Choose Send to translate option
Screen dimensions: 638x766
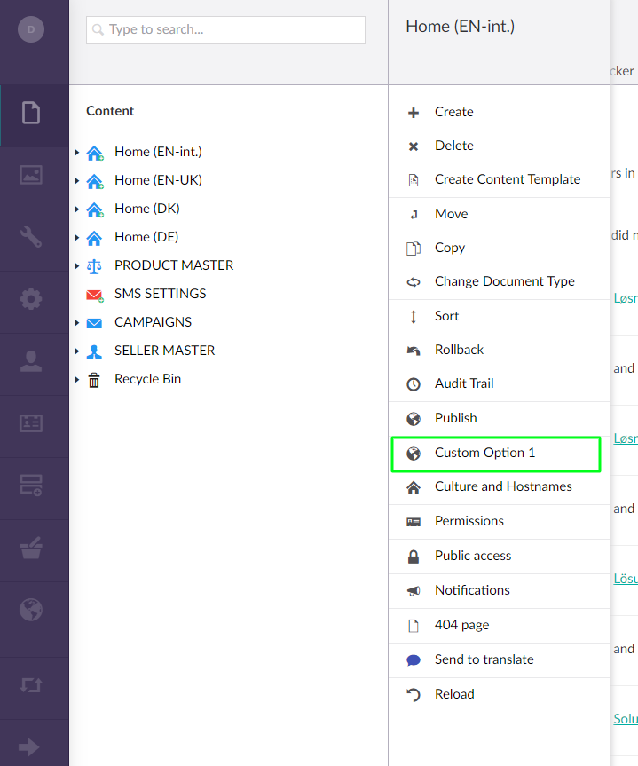484,659
